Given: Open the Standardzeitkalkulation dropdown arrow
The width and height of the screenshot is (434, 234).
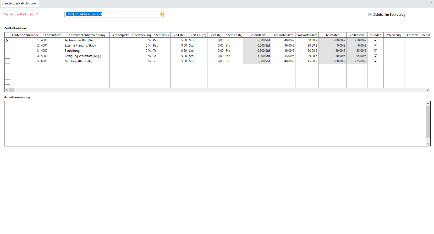Looking at the screenshot, I should coord(162,15).
